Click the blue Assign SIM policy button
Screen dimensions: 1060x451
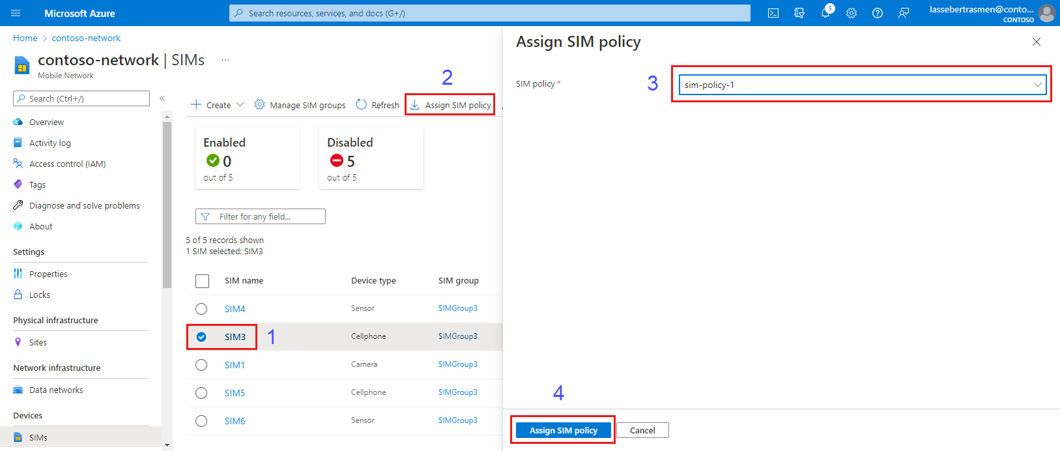click(x=563, y=430)
